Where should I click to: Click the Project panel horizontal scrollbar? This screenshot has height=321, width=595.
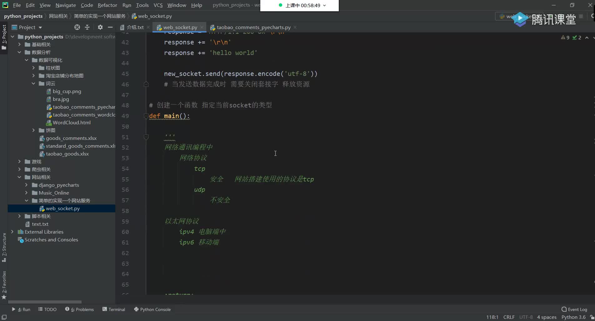(45, 302)
